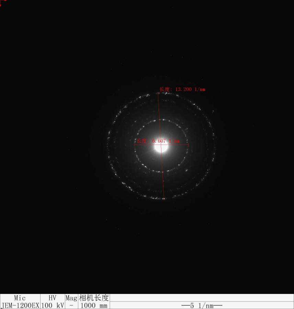
Task: Click the 5 1/nm scale bar label
Action: click(x=202, y=306)
